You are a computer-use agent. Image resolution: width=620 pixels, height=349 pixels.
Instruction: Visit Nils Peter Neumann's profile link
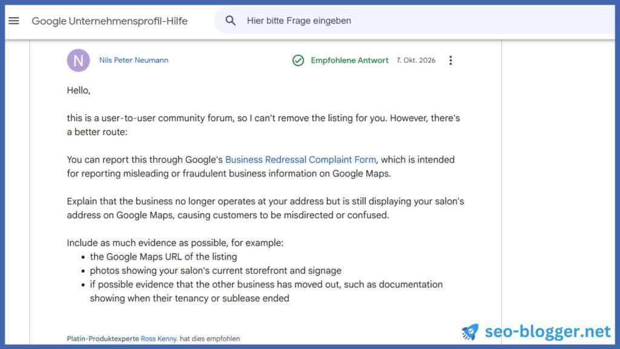[134, 60]
